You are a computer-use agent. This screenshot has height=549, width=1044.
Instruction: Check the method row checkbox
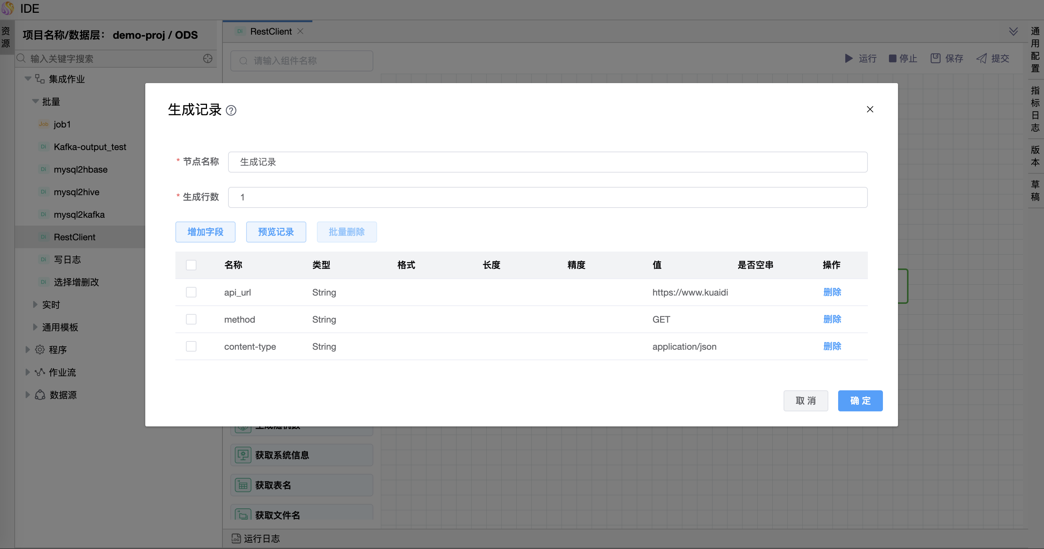(191, 319)
